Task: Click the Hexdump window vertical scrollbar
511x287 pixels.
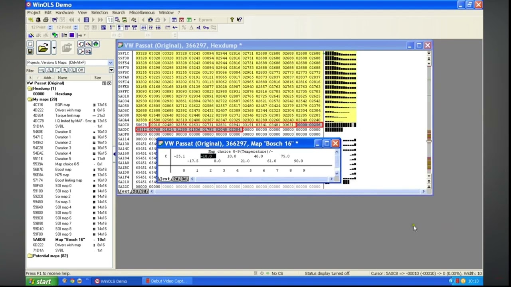Action: tap(429, 120)
